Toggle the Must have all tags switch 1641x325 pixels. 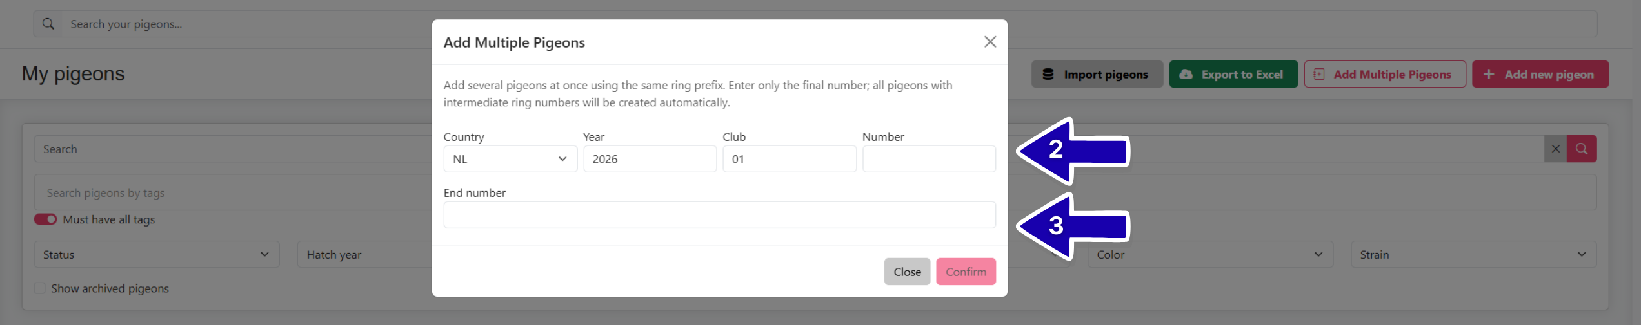46,219
